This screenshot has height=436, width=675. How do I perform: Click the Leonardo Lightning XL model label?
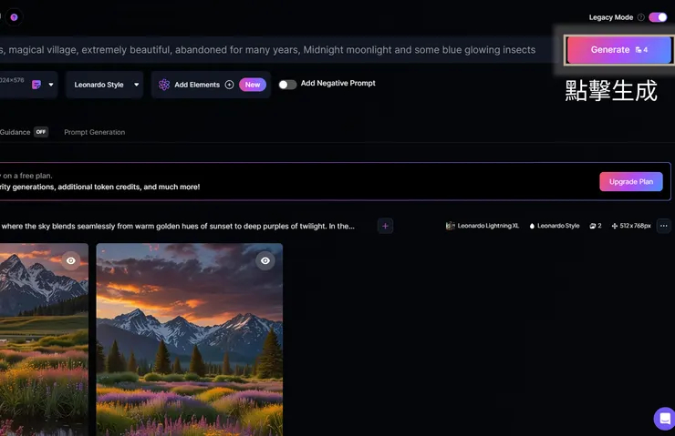483,226
